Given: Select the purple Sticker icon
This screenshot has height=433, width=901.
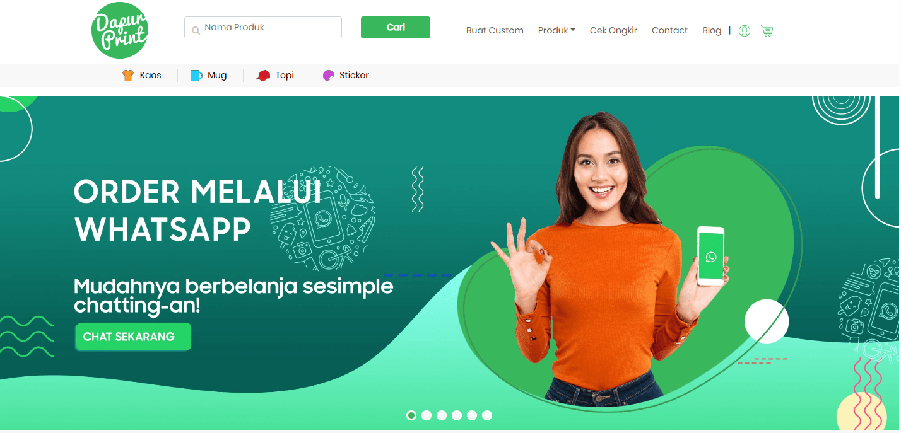Looking at the screenshot, I should click(x=328, y=76).
